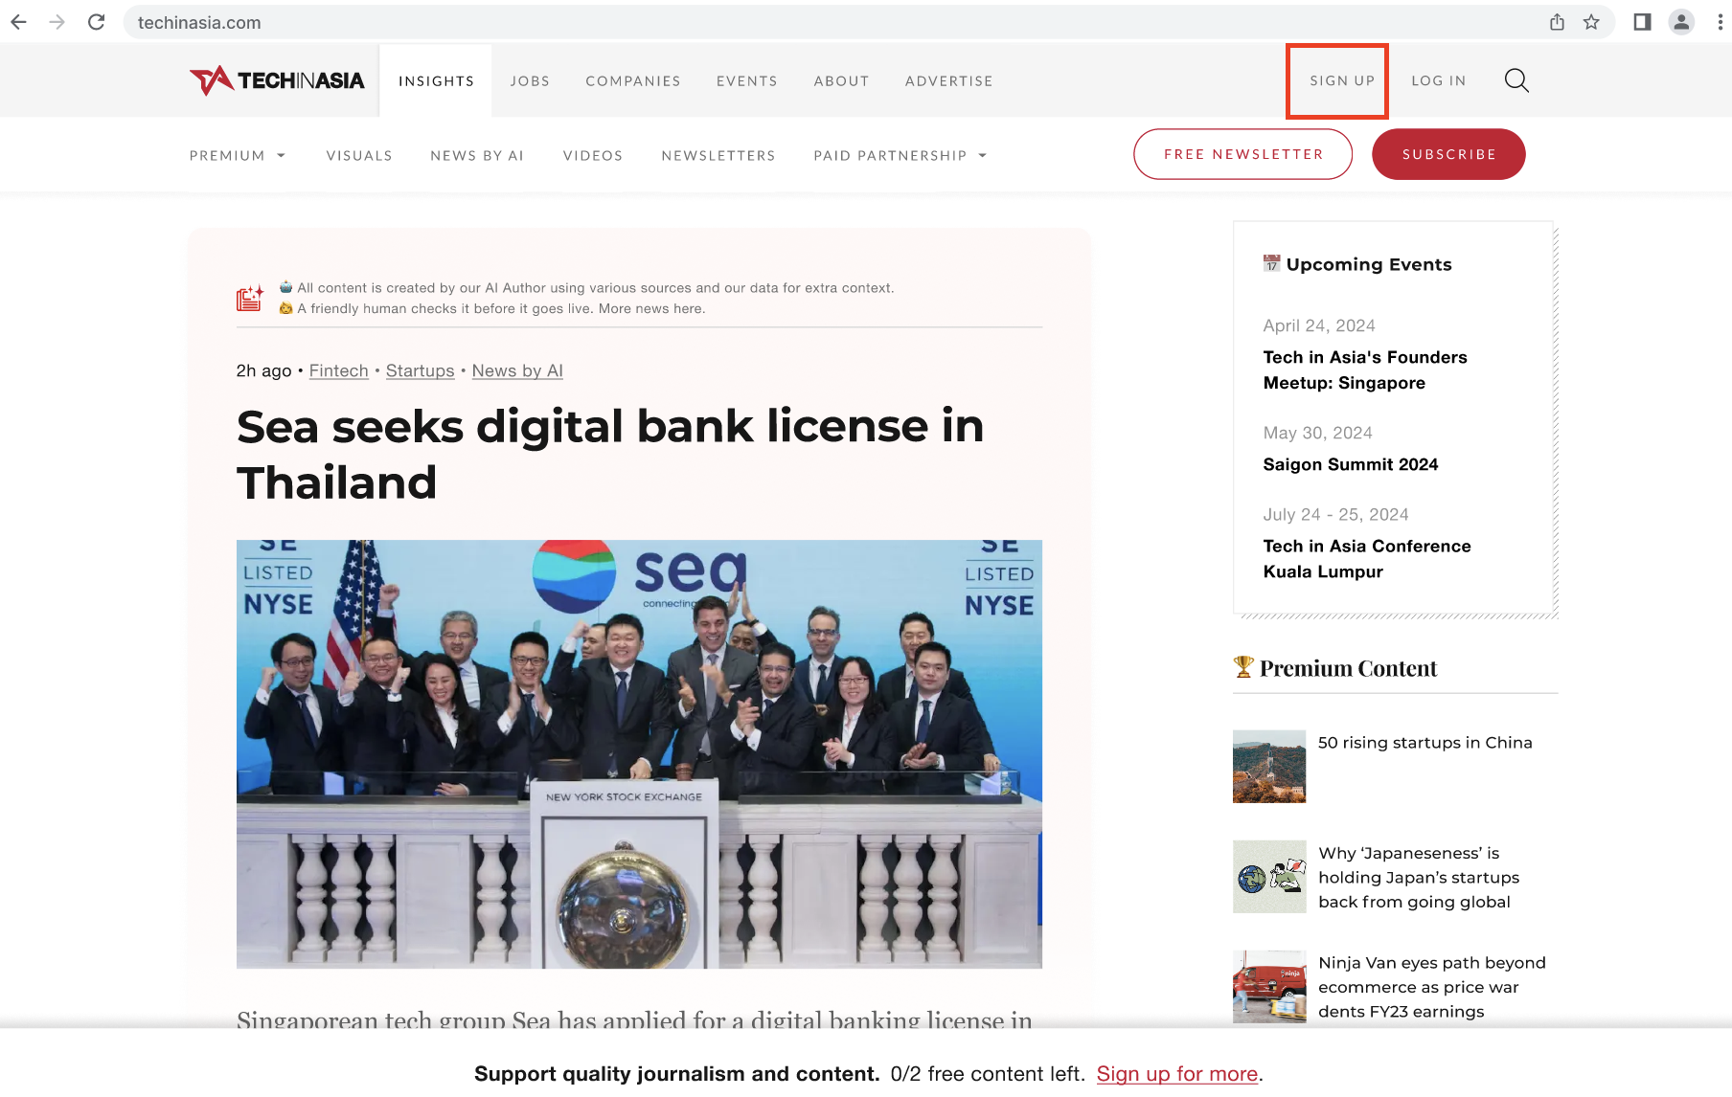Click the April 24, 2024 event date
The height and width of the screenshot is (1097, 1732).
point(1319,325)
